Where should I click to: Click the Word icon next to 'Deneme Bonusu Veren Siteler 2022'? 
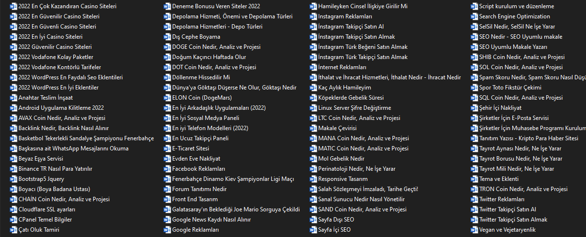(167, 6)
